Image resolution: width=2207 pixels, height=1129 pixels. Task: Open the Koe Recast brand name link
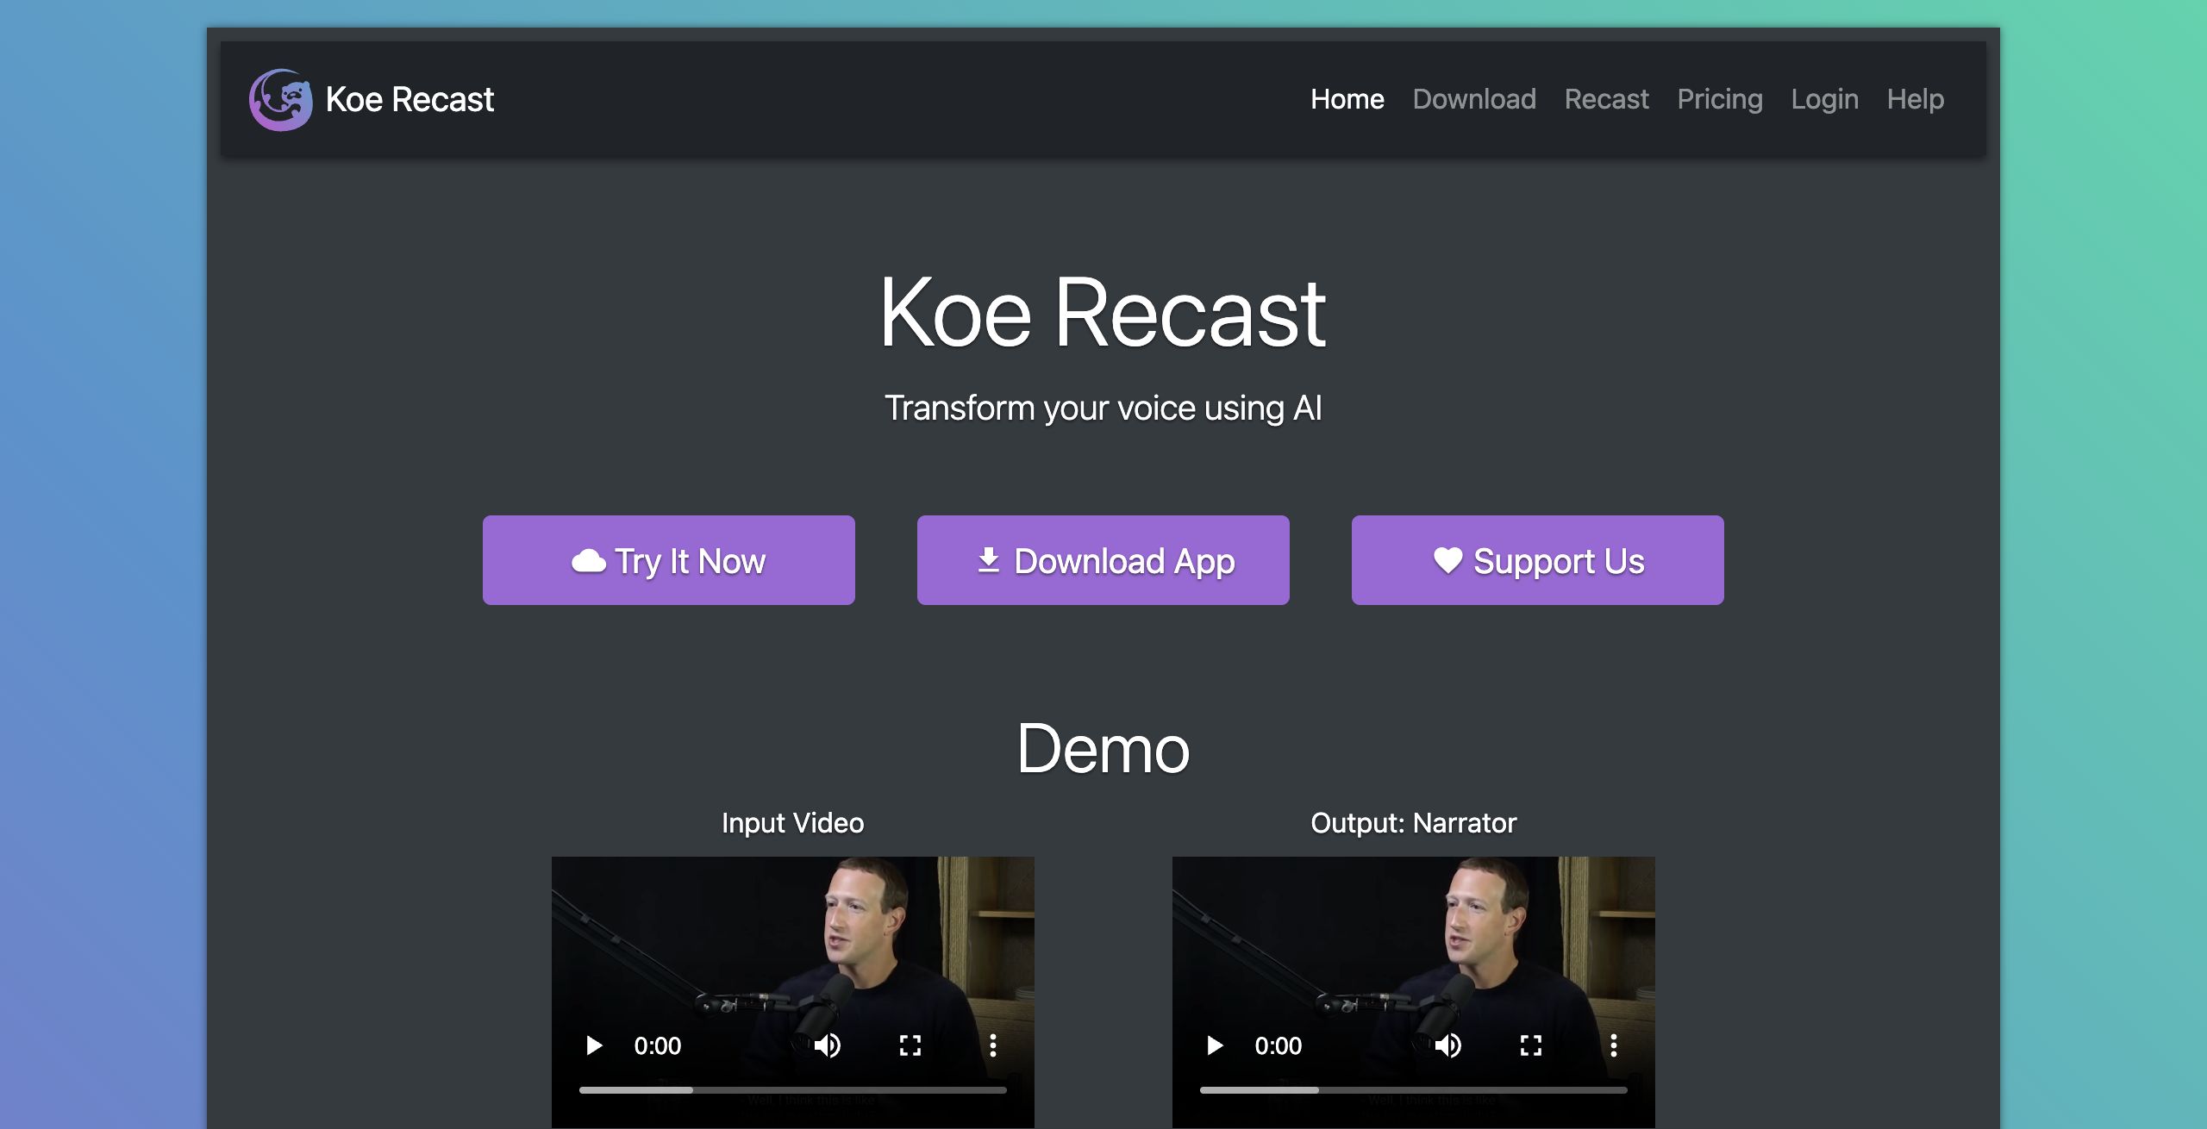(x=410, y=100)
